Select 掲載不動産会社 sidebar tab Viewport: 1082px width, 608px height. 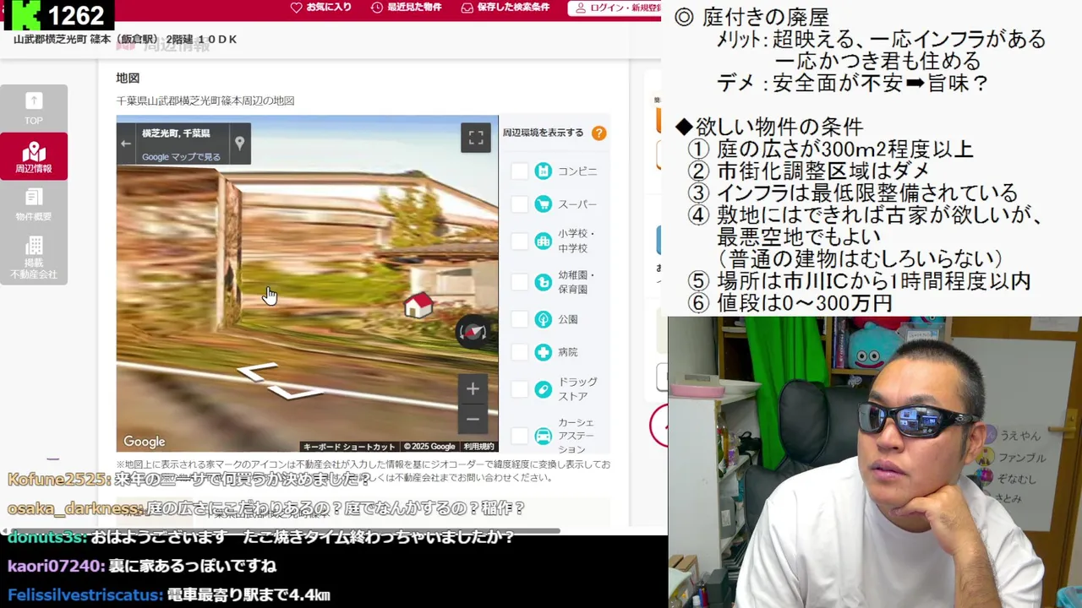coord(34,258)
